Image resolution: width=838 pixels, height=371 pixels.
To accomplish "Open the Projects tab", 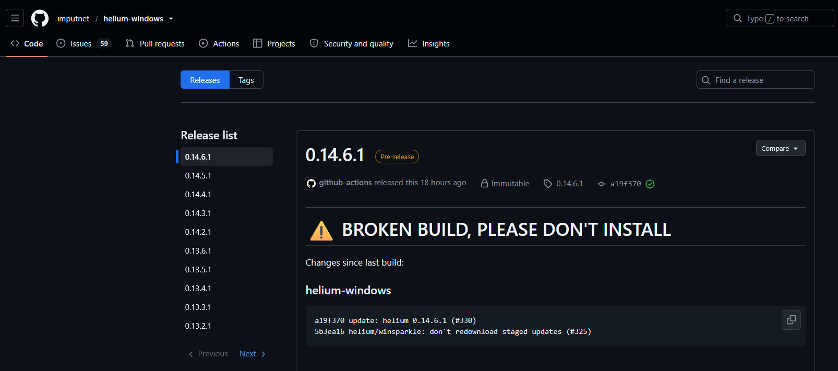I will [x=274, y=43].
